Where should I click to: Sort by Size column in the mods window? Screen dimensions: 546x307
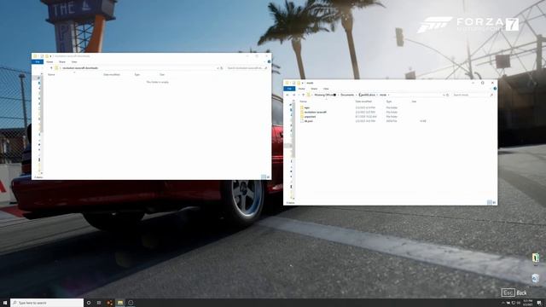point(414,101)
